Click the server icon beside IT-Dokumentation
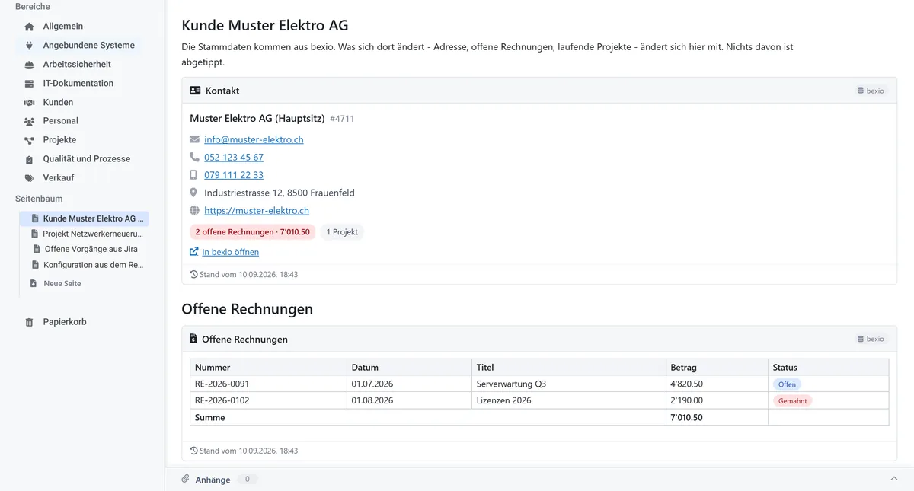Viewport: 914px width, 491px height. [x=29, y=84]
